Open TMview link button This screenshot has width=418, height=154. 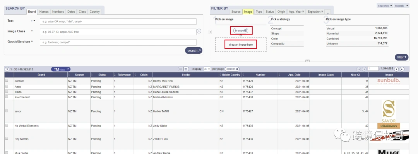pyautogui.click(x=61, y=69)
